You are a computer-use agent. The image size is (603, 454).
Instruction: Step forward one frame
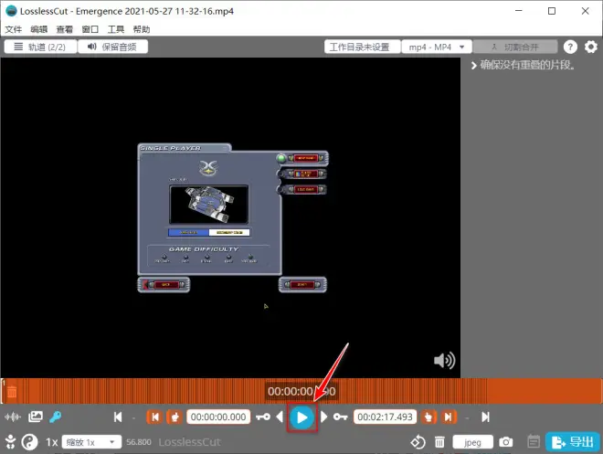tap(323, 417)
